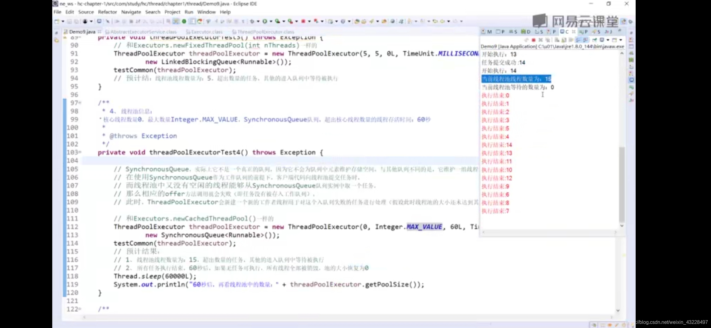Screen dimensions: 711x328
Task: Select the J view tab beside Console
Action: pyautogui.click(x=609, y=32)
